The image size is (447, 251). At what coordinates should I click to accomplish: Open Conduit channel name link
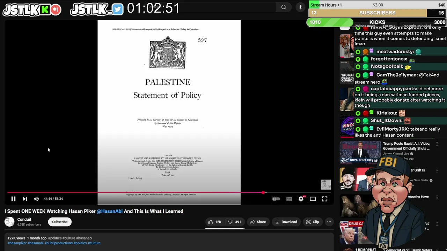(x=24, y=219)
